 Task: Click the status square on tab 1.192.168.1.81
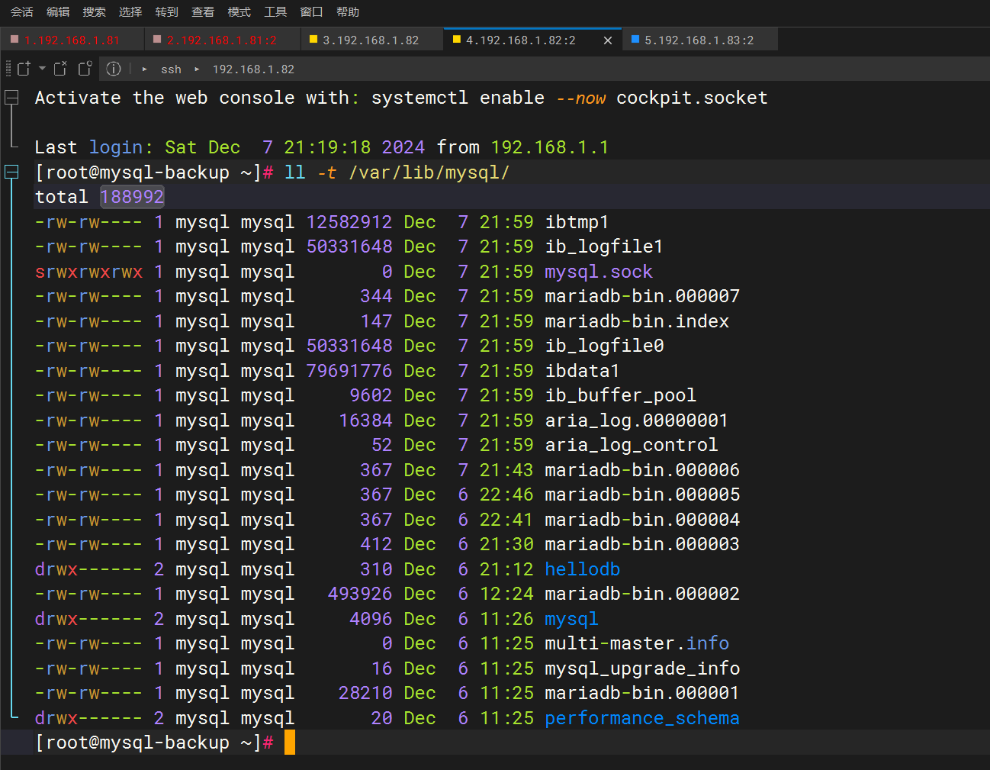coord(14,39)
